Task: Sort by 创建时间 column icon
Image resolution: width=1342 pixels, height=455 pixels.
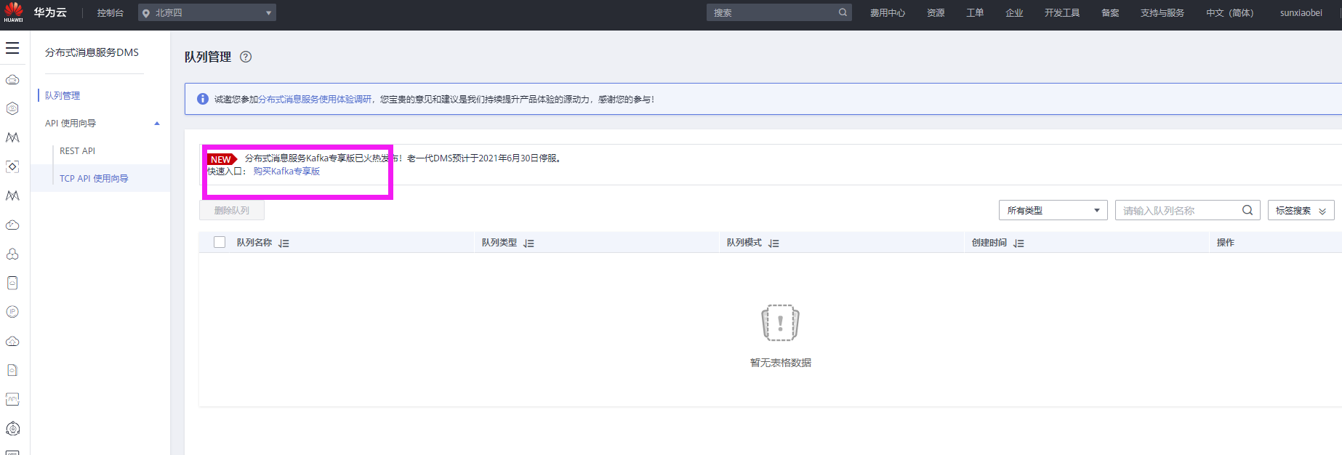Action: tap(1018, 243)
